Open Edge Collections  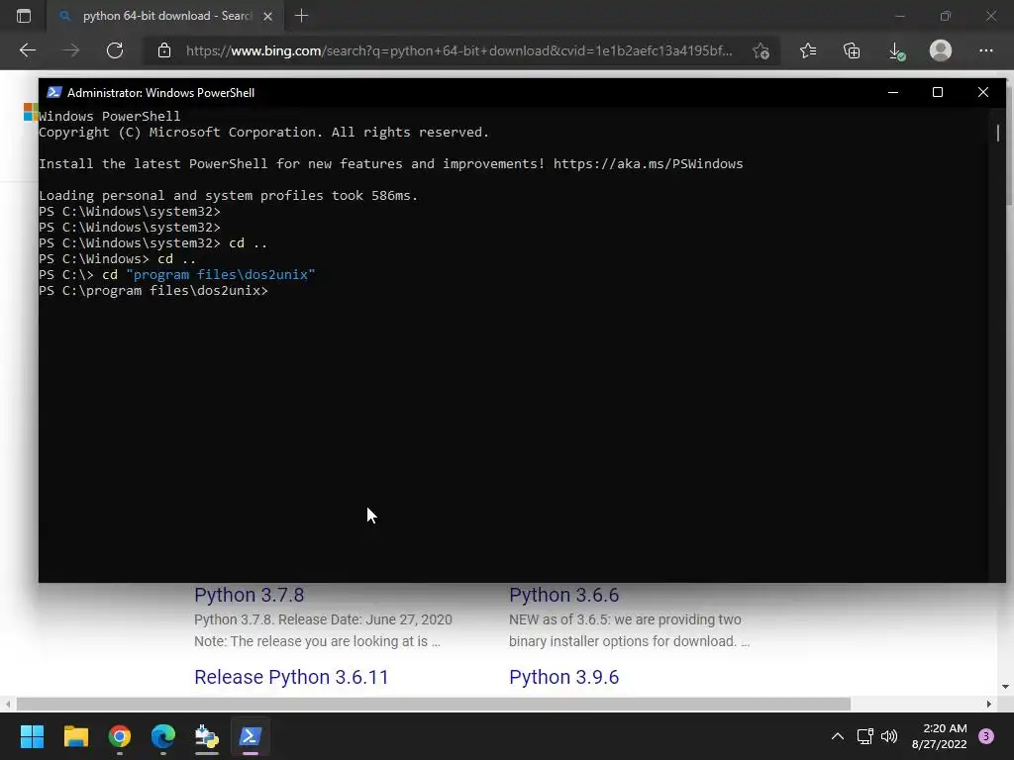pyautogui.click(x=852, y=50)
